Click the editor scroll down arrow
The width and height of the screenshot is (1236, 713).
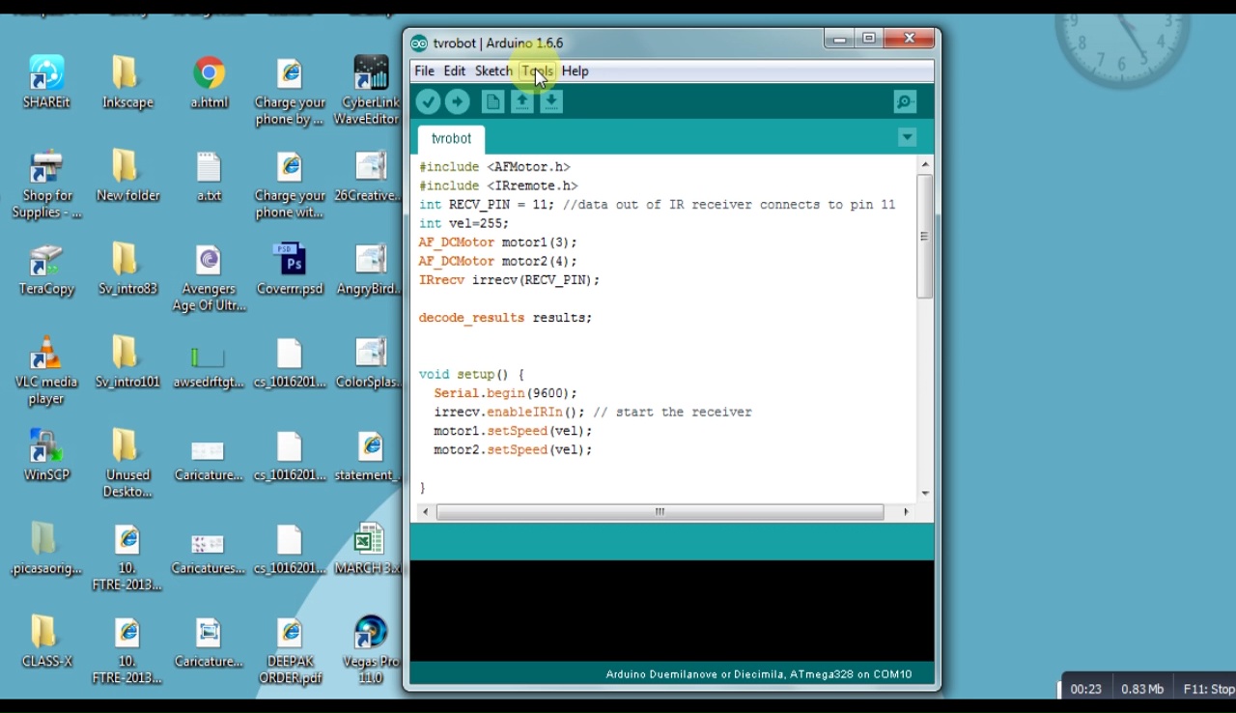pyautogui.click(x=924, y=493)
